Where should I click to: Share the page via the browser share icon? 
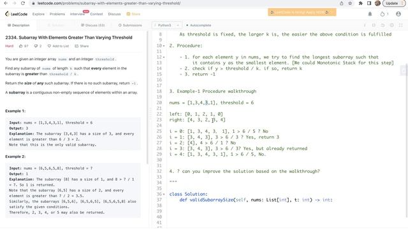tap(342, 3)
